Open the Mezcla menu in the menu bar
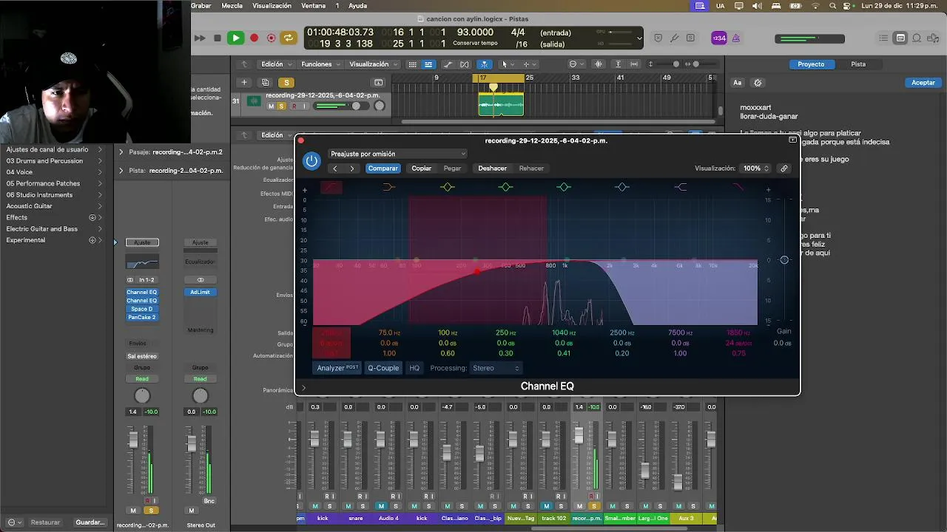Screen dimensions: 947x532 [x=232, y=6]
